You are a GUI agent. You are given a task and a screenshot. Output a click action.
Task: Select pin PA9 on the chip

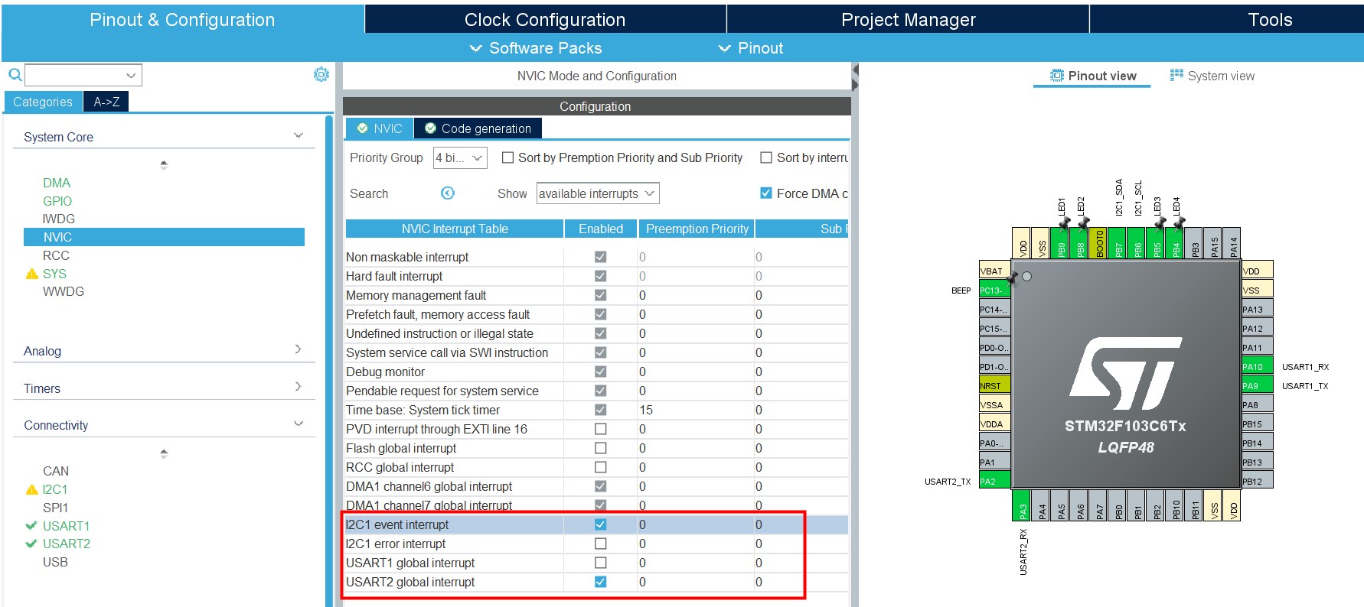click(1257, 385)
